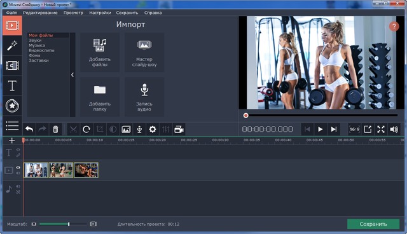Toggle visibility eye on video track
Screen dimensions: 407x234
tap(18, 168)
